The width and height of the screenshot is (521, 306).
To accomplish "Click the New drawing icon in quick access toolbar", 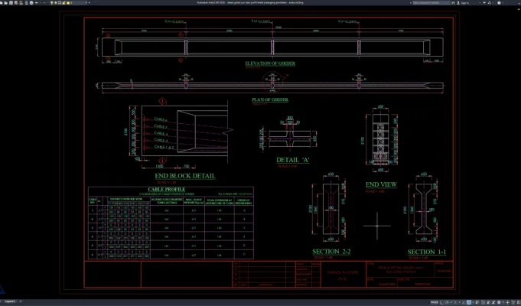I will point(2,2).
